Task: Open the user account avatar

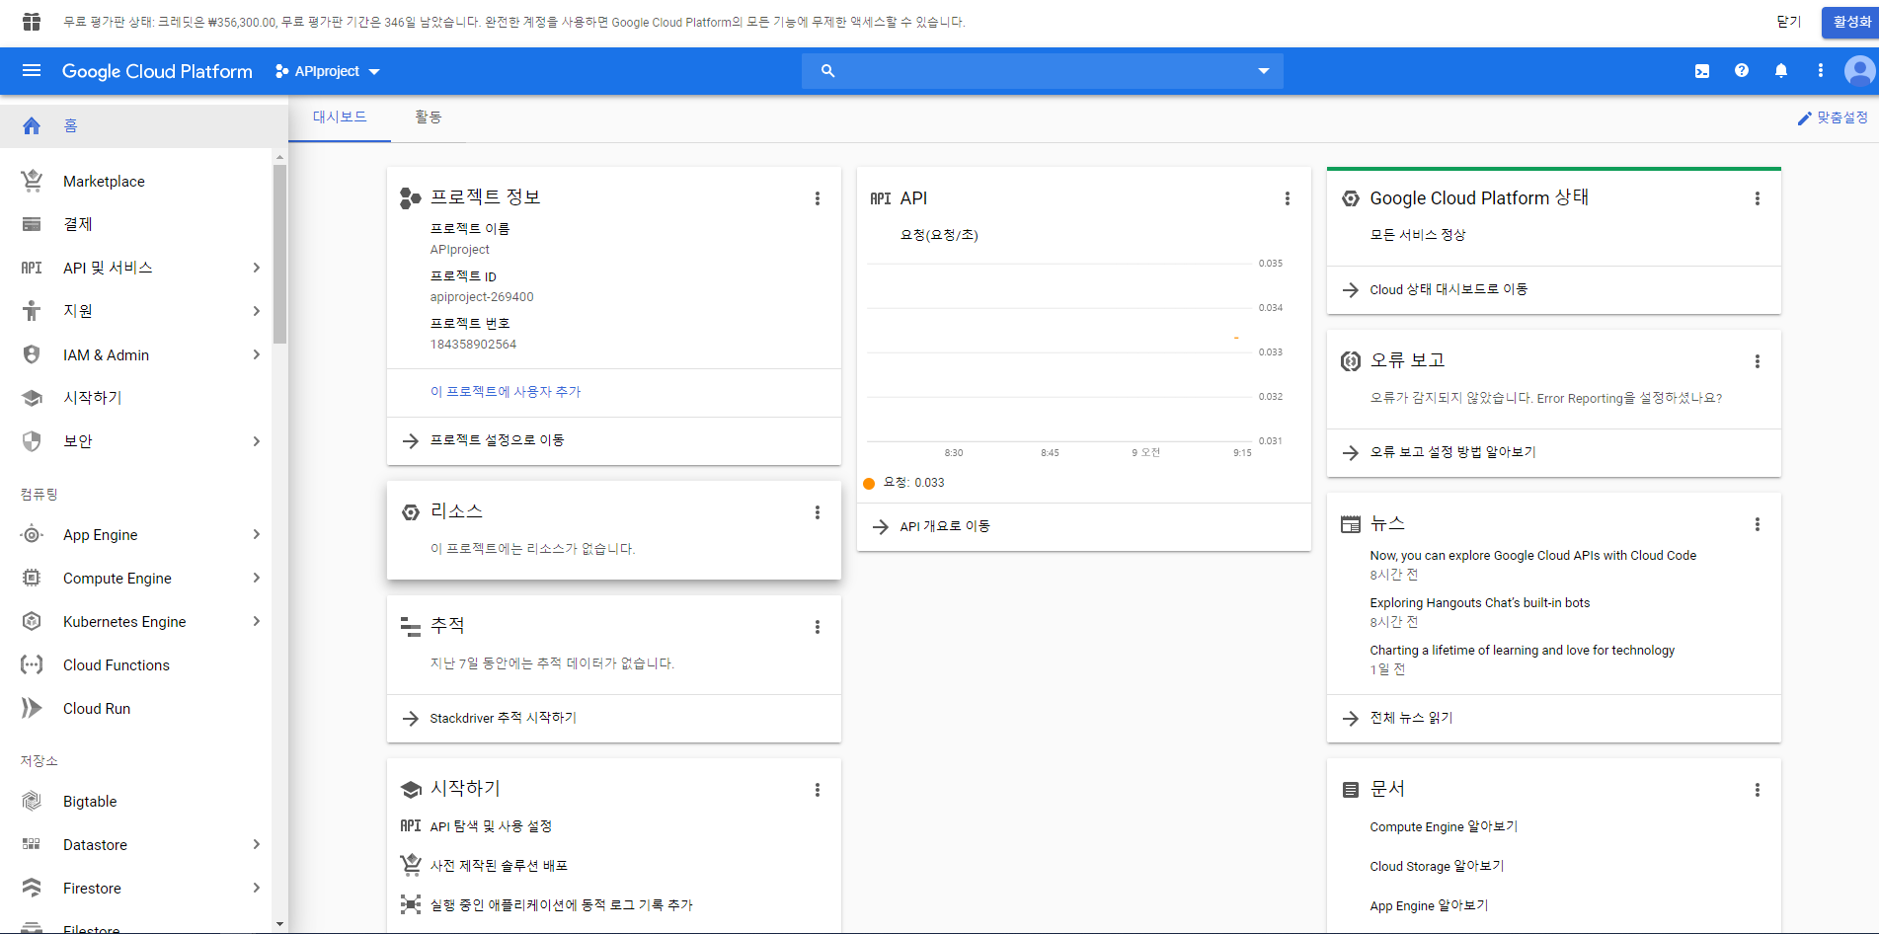Action: 1859,70
